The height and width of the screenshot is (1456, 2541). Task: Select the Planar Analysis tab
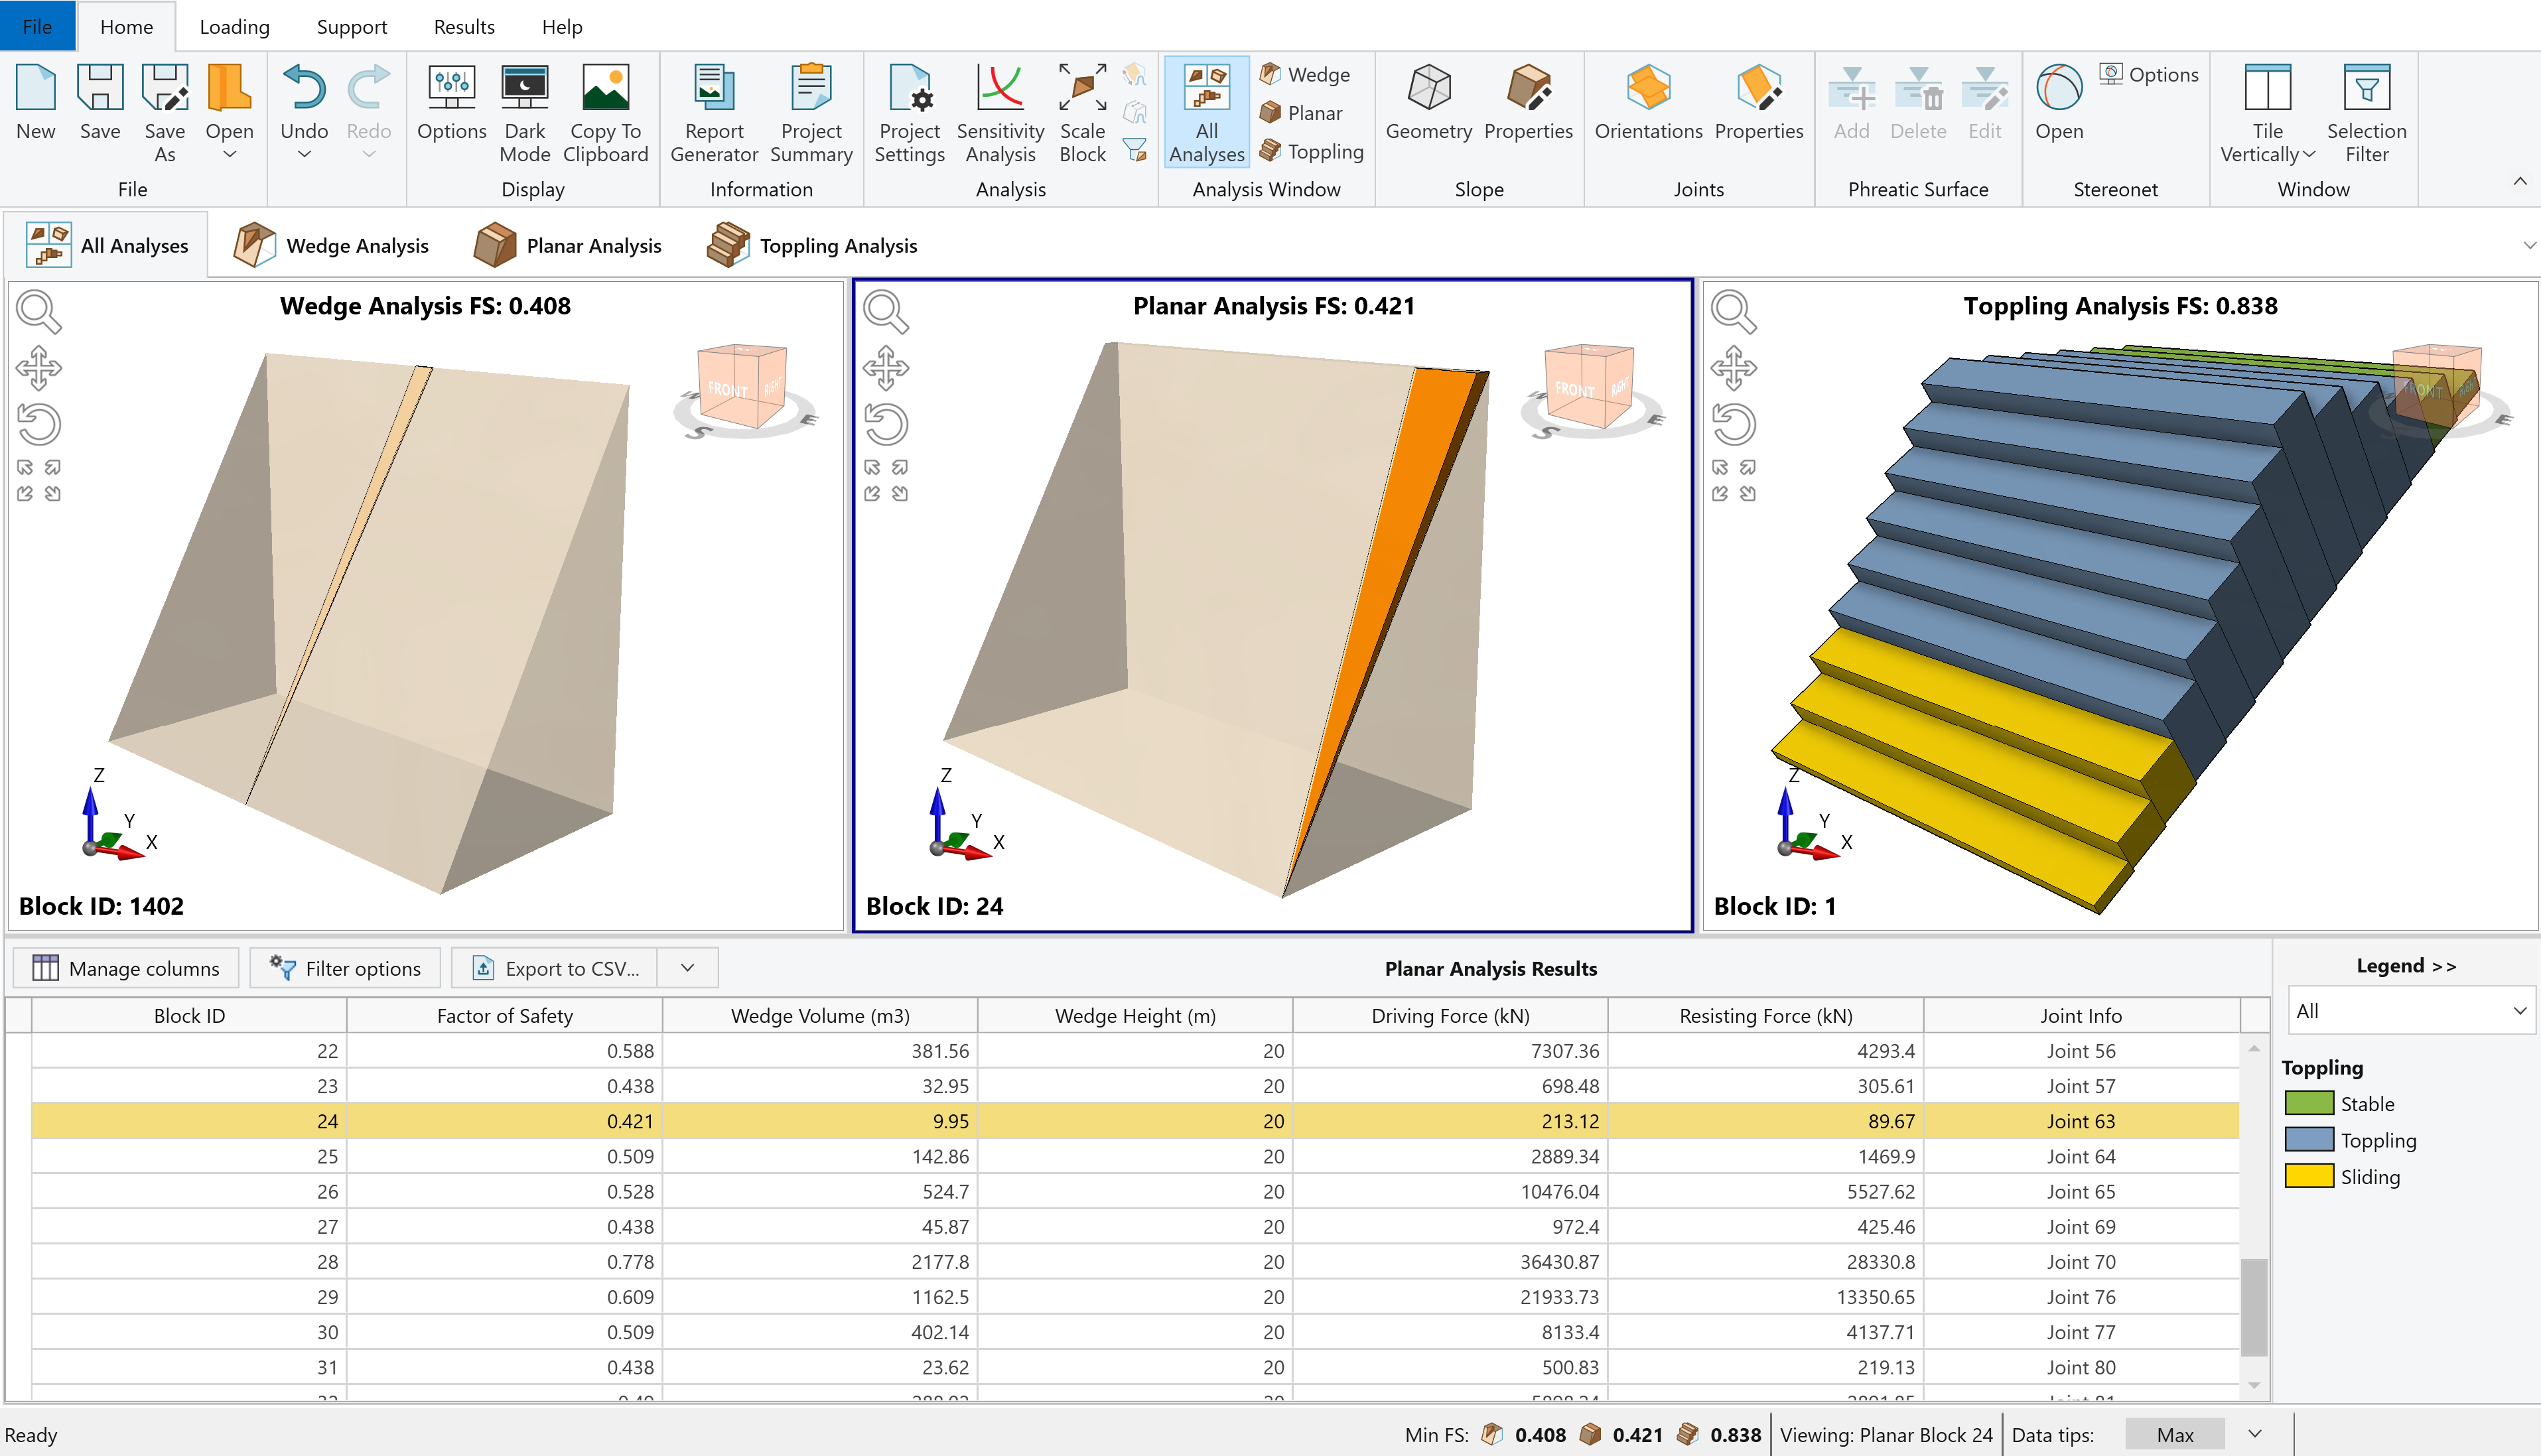568,245
